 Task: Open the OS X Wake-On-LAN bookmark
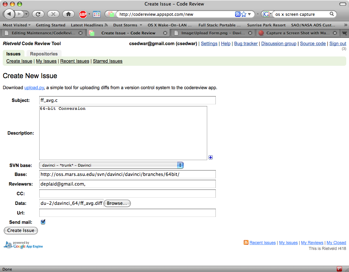[169, 25]
